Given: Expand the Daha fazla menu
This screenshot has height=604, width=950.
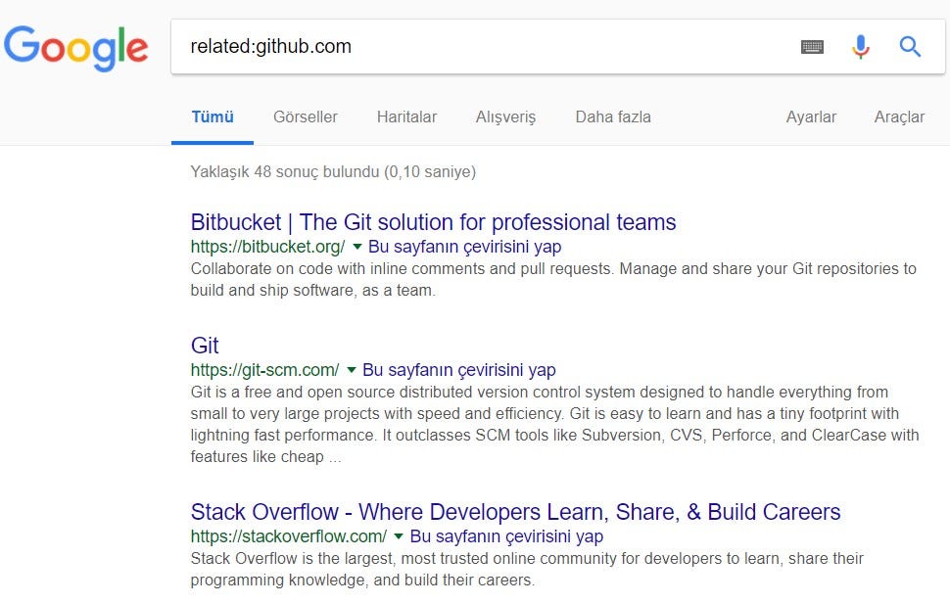Looking at the screenshot, I should [613, 116].
